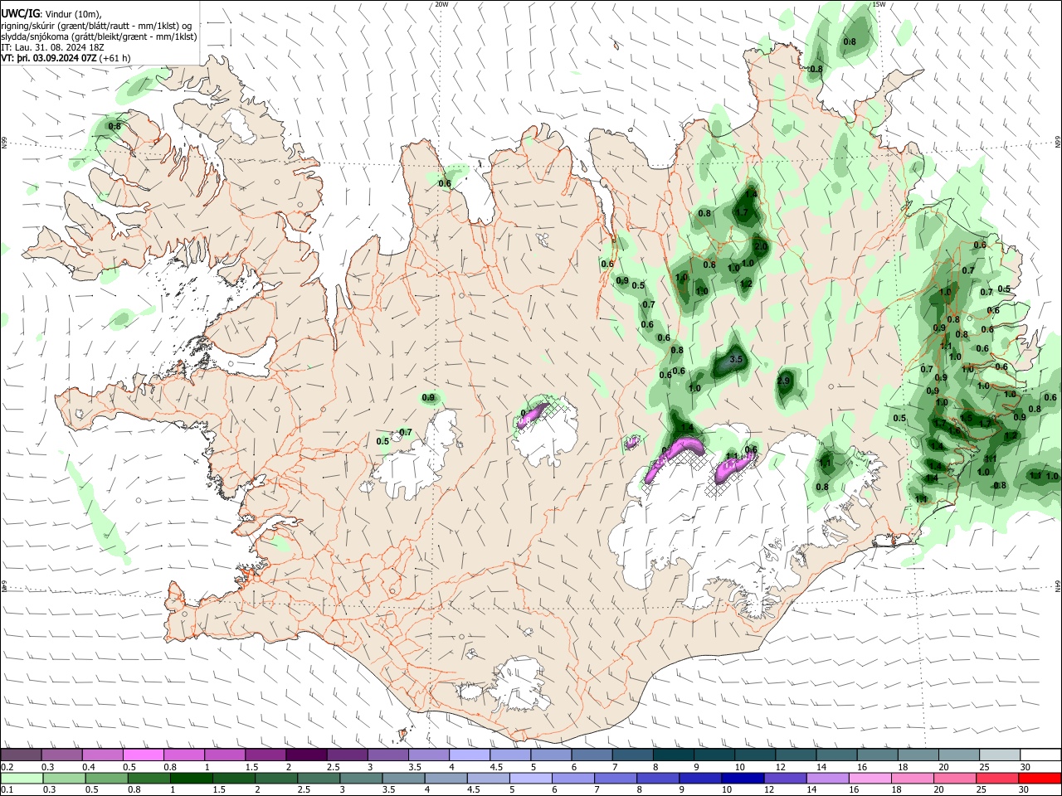Screen dimensions: 1062x796
Task: Pick top legend row swatch between 0.4 and 0.5
Action: click(x=102, y=755)
